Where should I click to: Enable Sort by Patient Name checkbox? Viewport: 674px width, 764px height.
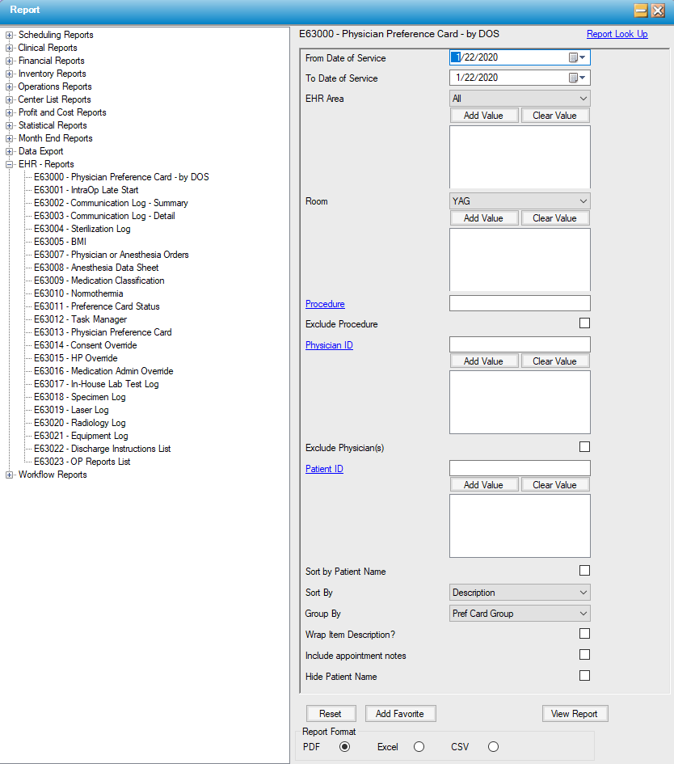tap(584, 571)
